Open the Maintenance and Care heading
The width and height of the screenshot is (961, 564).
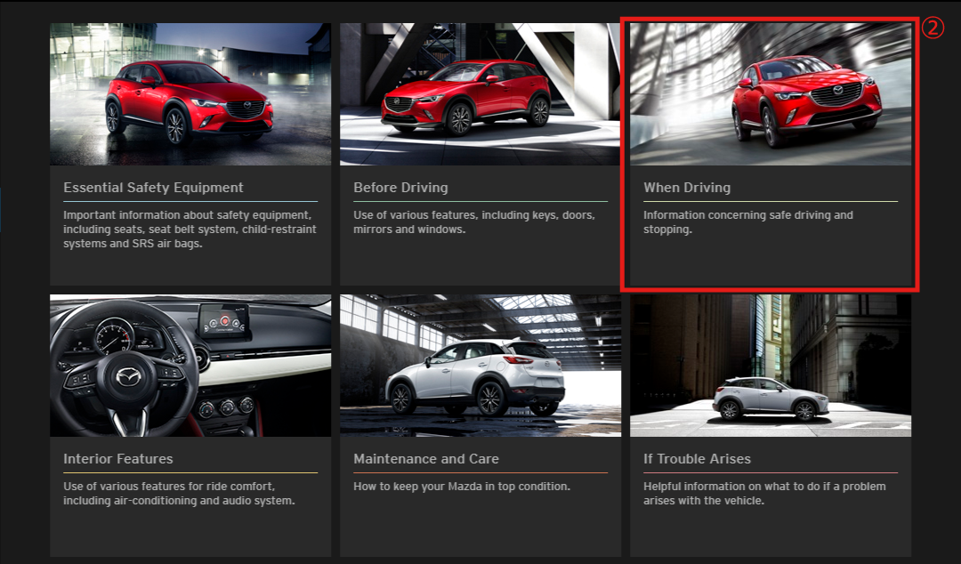425,459
